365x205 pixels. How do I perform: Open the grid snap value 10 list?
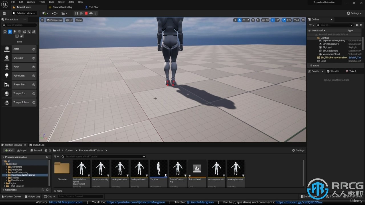tap(267, 20)
